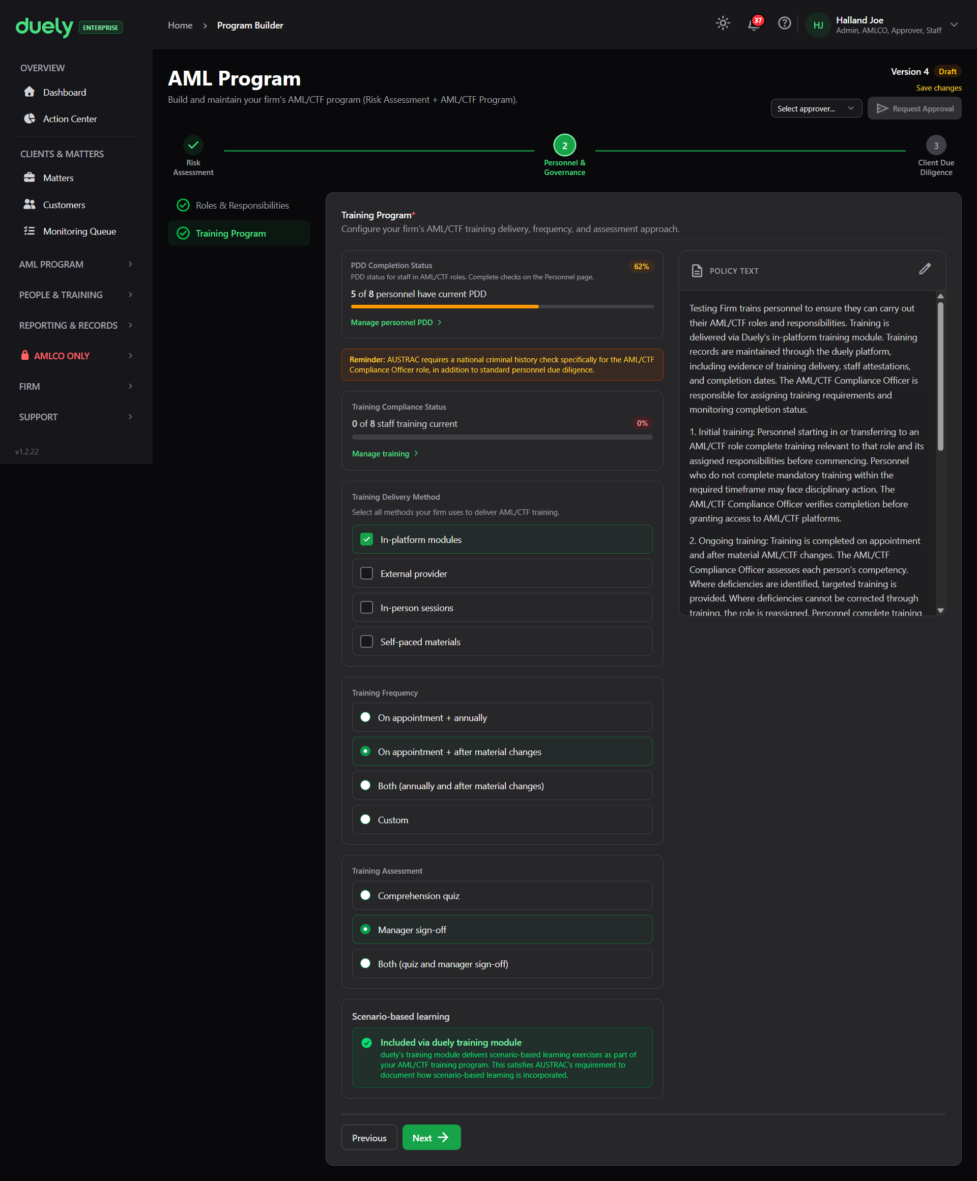
Task: Toggle the light theme sun icon
Action: point(723,23)
